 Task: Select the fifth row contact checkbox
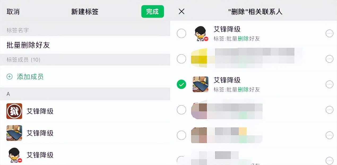click(182, 135)
